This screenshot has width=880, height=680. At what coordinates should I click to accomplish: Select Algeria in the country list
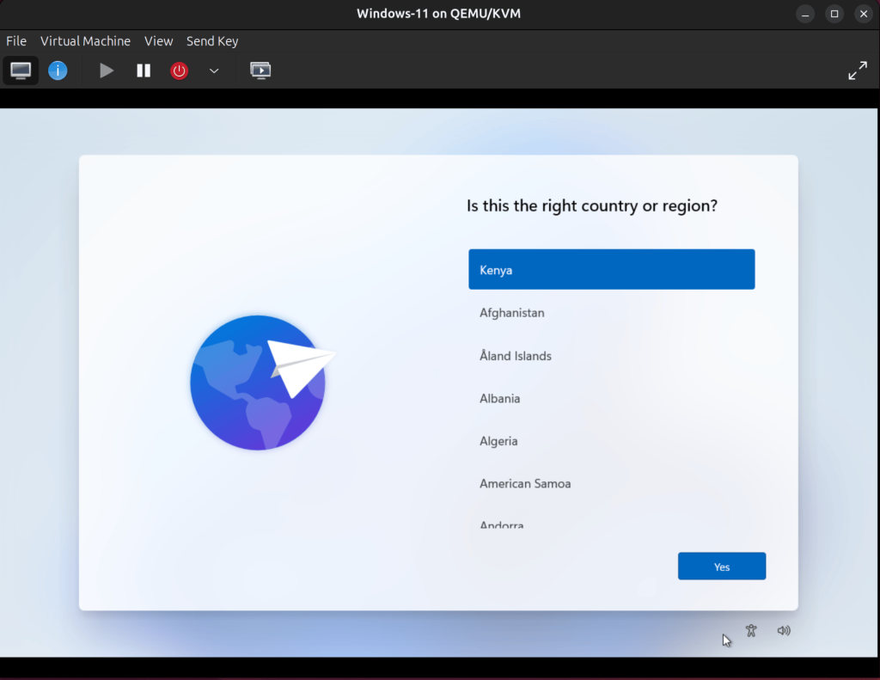pos(611,440)
